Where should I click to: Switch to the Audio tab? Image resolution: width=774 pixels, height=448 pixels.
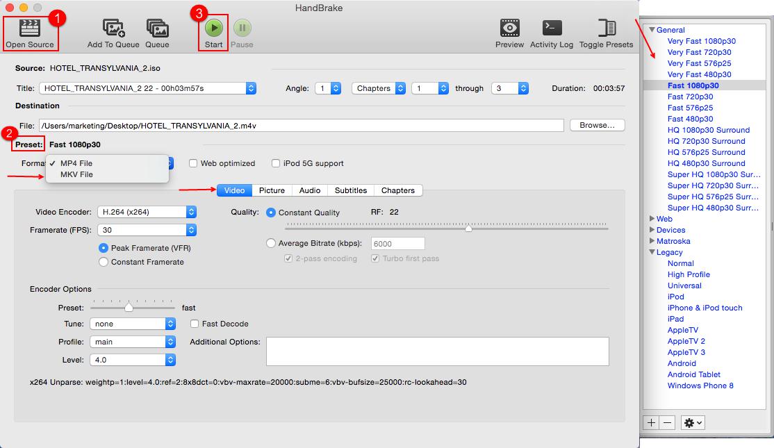(x=310, y=190)
